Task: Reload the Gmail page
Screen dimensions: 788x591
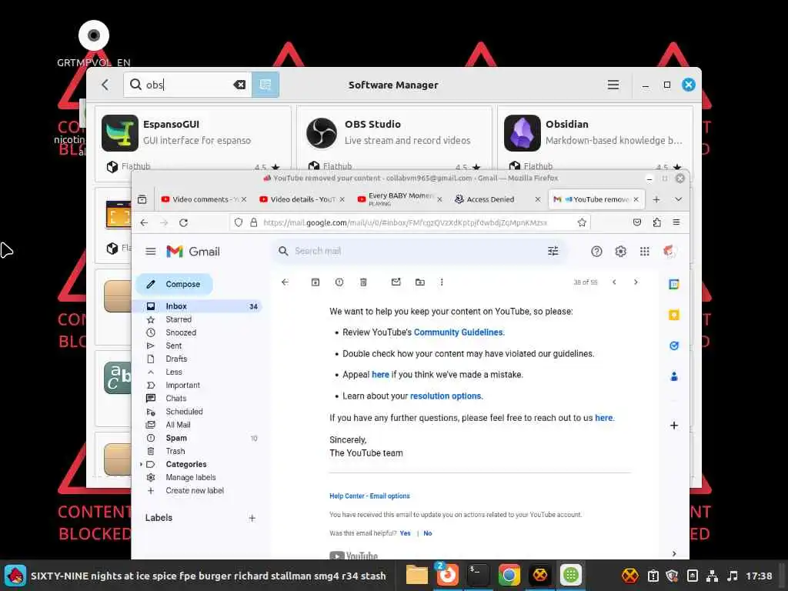Action: (183, 222)
